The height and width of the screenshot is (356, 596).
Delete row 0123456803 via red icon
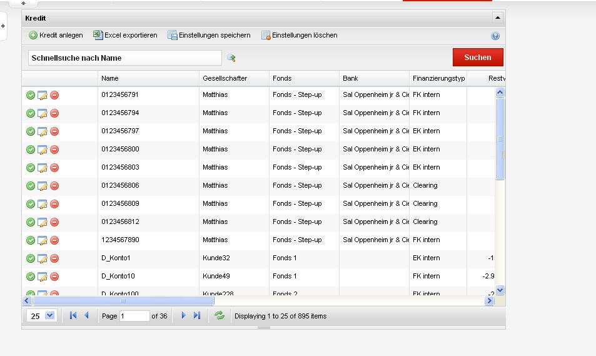(x=54, y=168)
